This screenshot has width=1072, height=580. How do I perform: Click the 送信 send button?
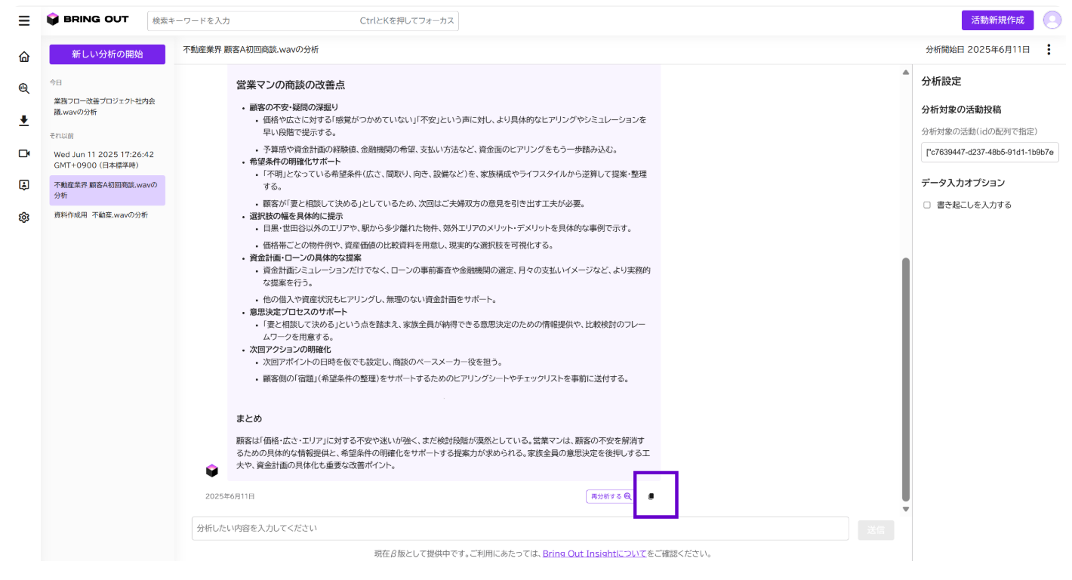pyautogui.click(x=876, y=530)
